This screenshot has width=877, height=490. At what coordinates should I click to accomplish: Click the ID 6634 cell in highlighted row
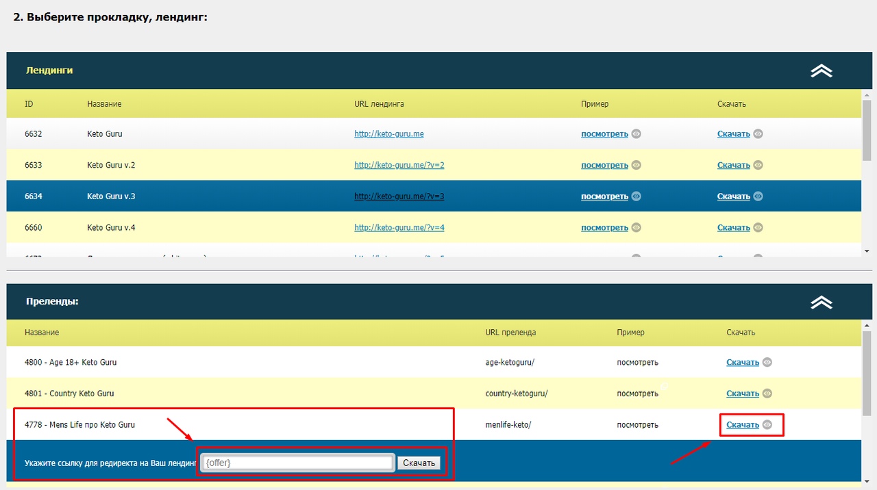[x=33, y=196]
